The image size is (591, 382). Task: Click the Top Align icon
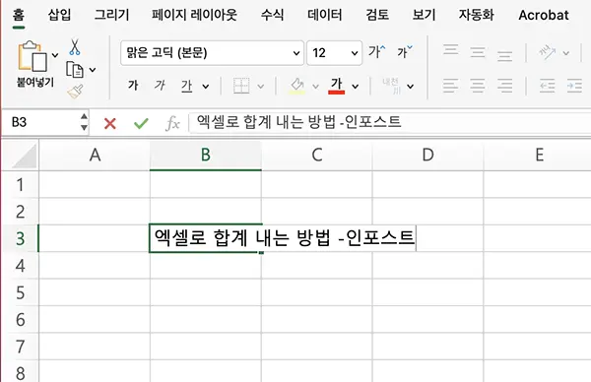[451, 50]
